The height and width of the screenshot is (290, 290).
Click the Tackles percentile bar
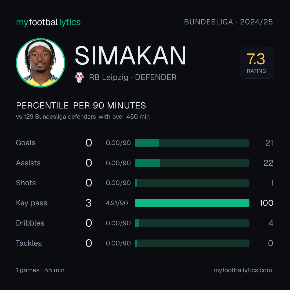192,243
